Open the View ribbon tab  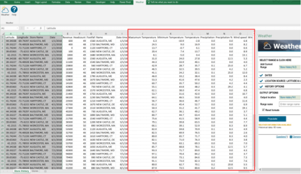tap(88, 2)
